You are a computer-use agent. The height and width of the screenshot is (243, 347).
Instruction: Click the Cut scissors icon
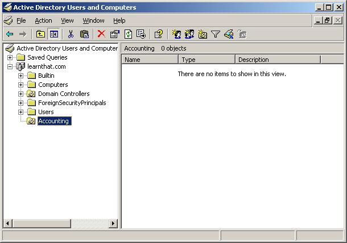point(71,34)
